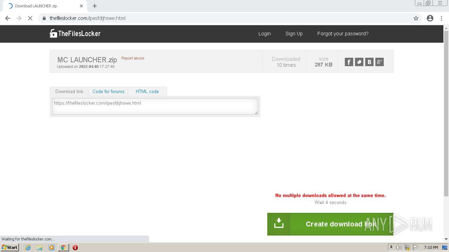Share the file on Twitter
Screen dimensions: 449x252
tap(359, 62)
